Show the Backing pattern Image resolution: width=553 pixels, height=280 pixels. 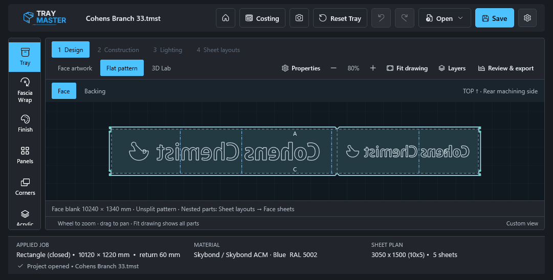(95, 91)
